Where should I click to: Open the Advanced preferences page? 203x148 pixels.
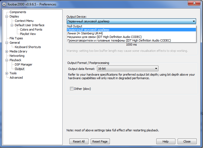point(16,78)
